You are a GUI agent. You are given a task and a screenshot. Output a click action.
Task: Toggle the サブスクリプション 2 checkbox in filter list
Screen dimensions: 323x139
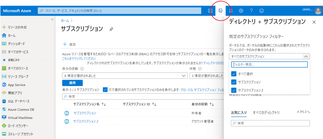pos(234,90)
